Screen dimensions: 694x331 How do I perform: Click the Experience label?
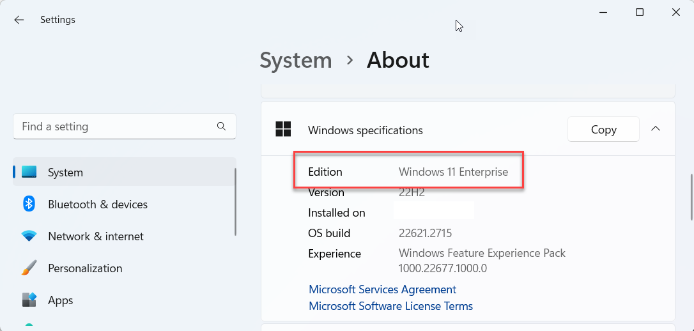pyautogui.click(x=335, y=254)
